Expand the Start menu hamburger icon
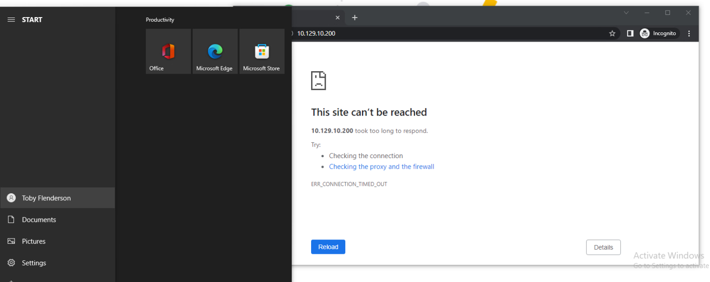Viewport: 710px width, 282px height. [11, 19]
